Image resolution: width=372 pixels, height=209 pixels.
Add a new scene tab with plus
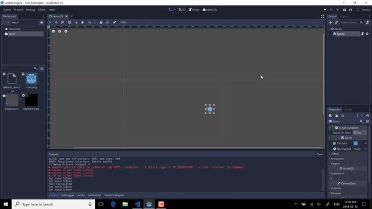72,16
